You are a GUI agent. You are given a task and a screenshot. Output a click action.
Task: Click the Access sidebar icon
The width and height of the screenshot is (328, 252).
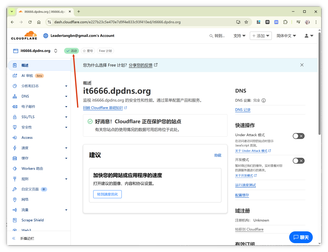pyautogui.click(x=15, y=138)
